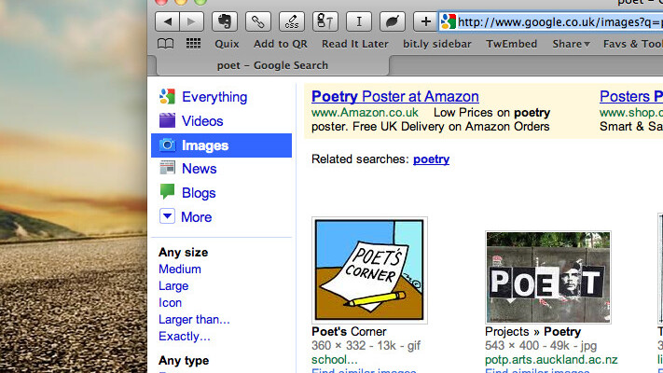Screen dimensions: 663x373
Task: Open the bookmarks book icon
Action: (165, 44)
